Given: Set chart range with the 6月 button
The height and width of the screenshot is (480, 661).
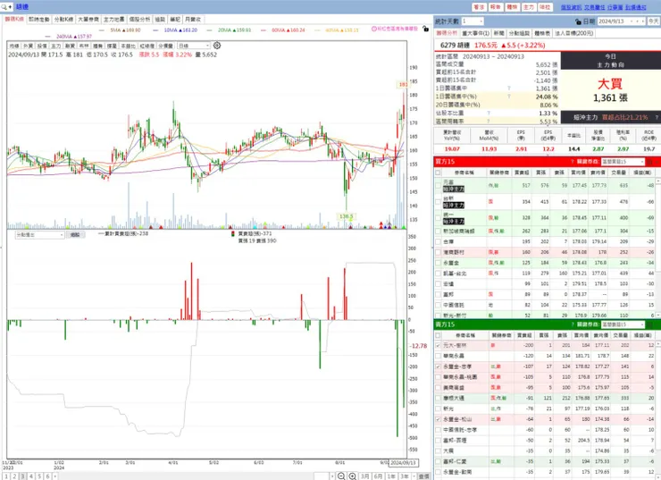Looking at the screenshot, I should coord(378,476).
